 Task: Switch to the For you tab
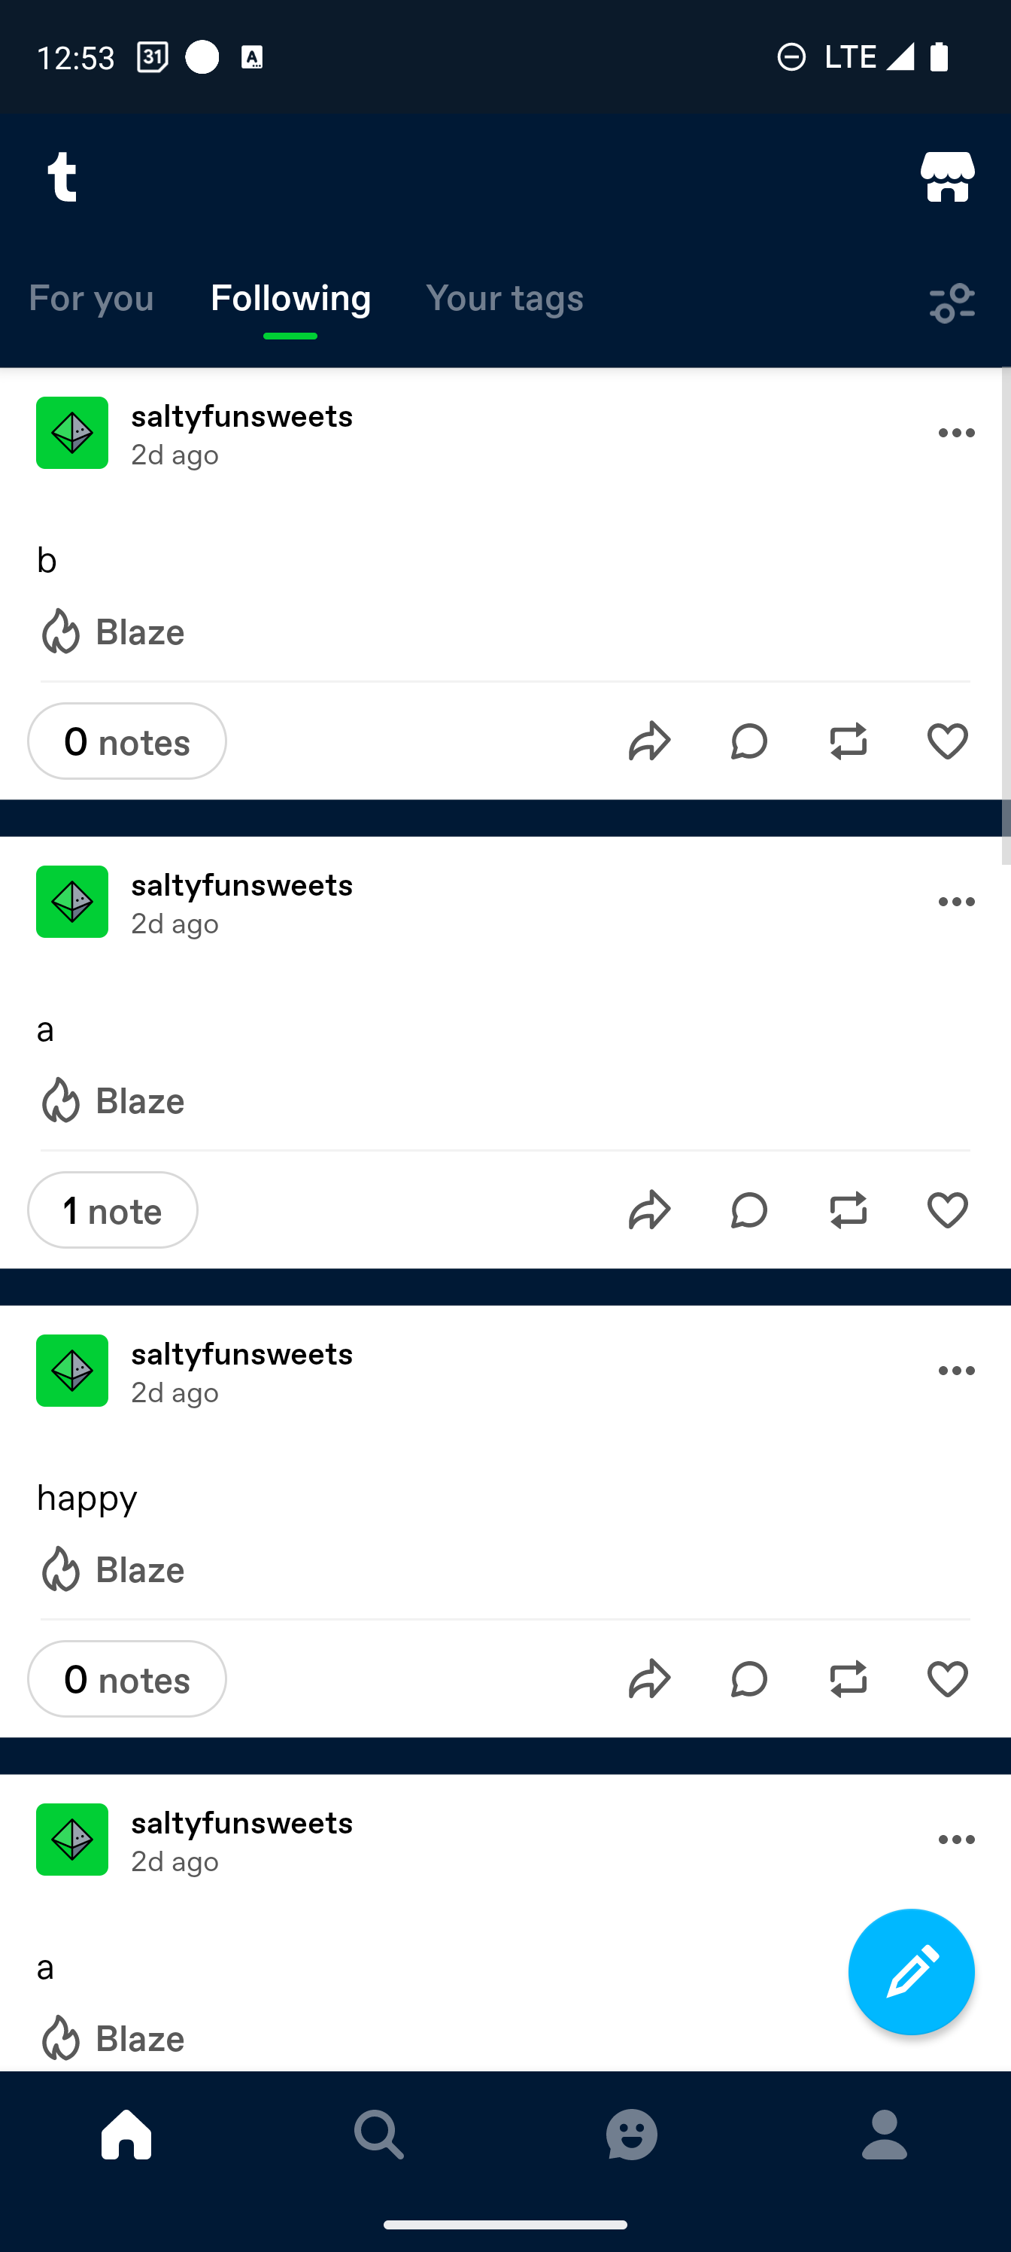[91, 298]
